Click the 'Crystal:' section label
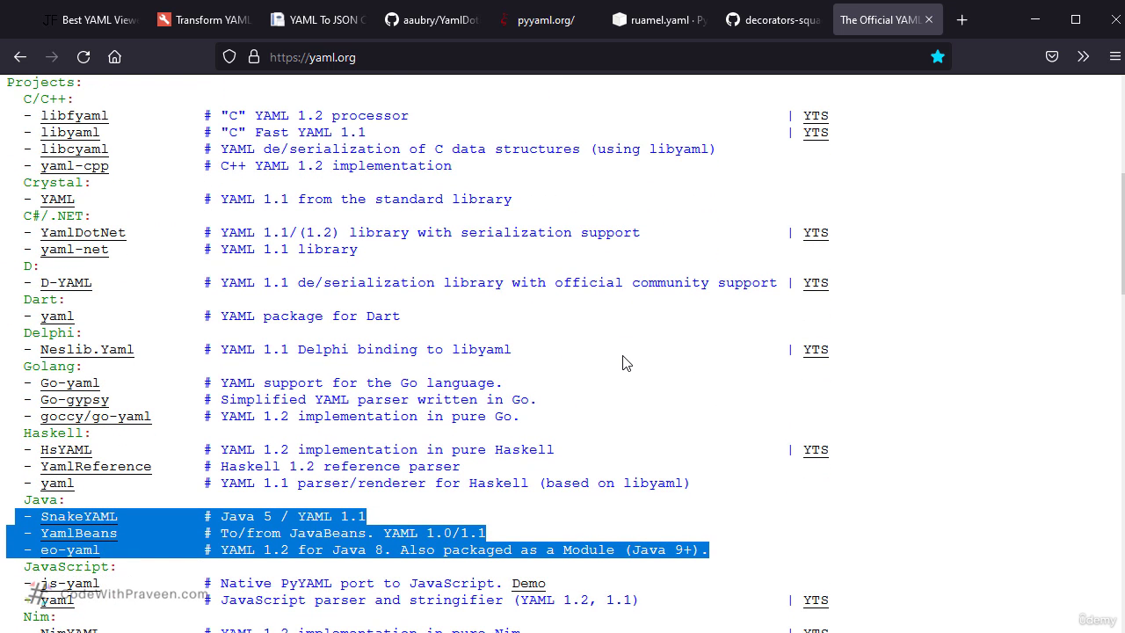1125x633 pixels. click(x=57, y=183)
